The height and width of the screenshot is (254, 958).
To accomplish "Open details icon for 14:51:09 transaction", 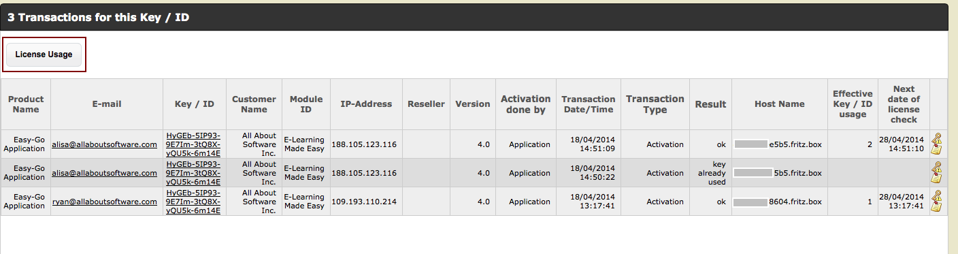I will pos(938,144).
